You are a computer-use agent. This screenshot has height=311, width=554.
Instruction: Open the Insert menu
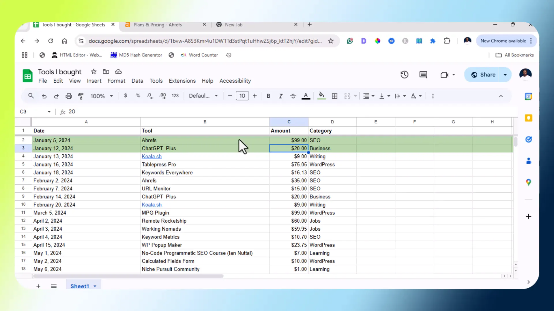click(x=94, y=81)
